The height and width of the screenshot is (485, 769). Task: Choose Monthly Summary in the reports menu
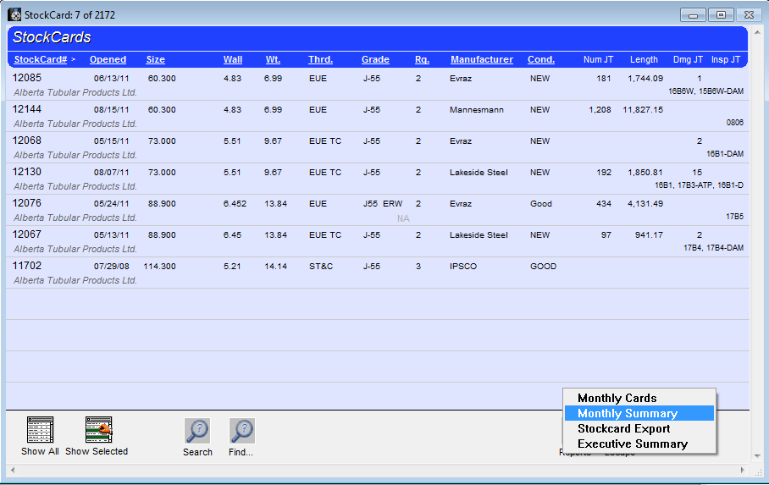click(627, 413)
